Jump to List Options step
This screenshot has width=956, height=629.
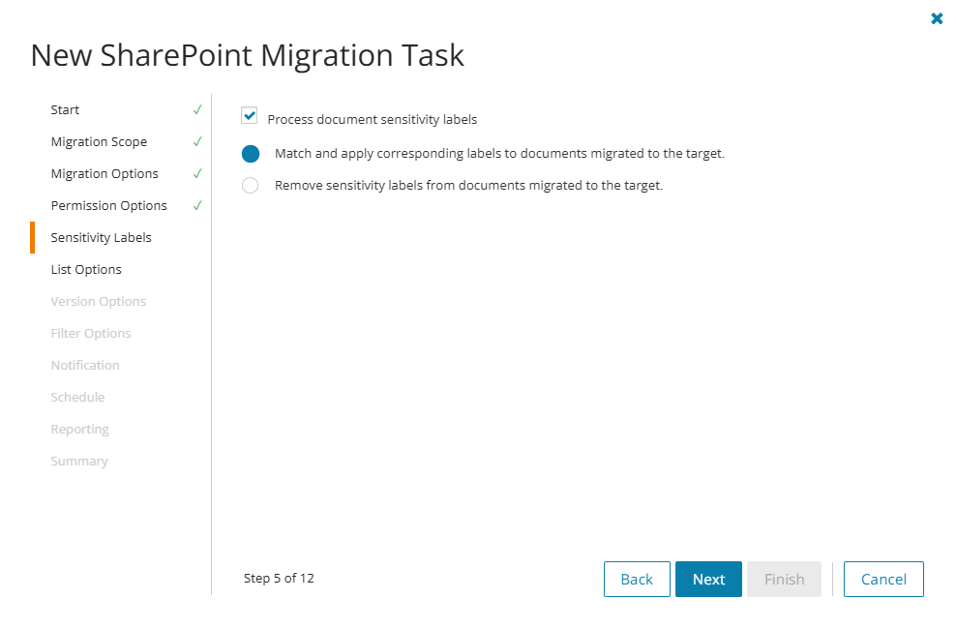pos(86,270)
